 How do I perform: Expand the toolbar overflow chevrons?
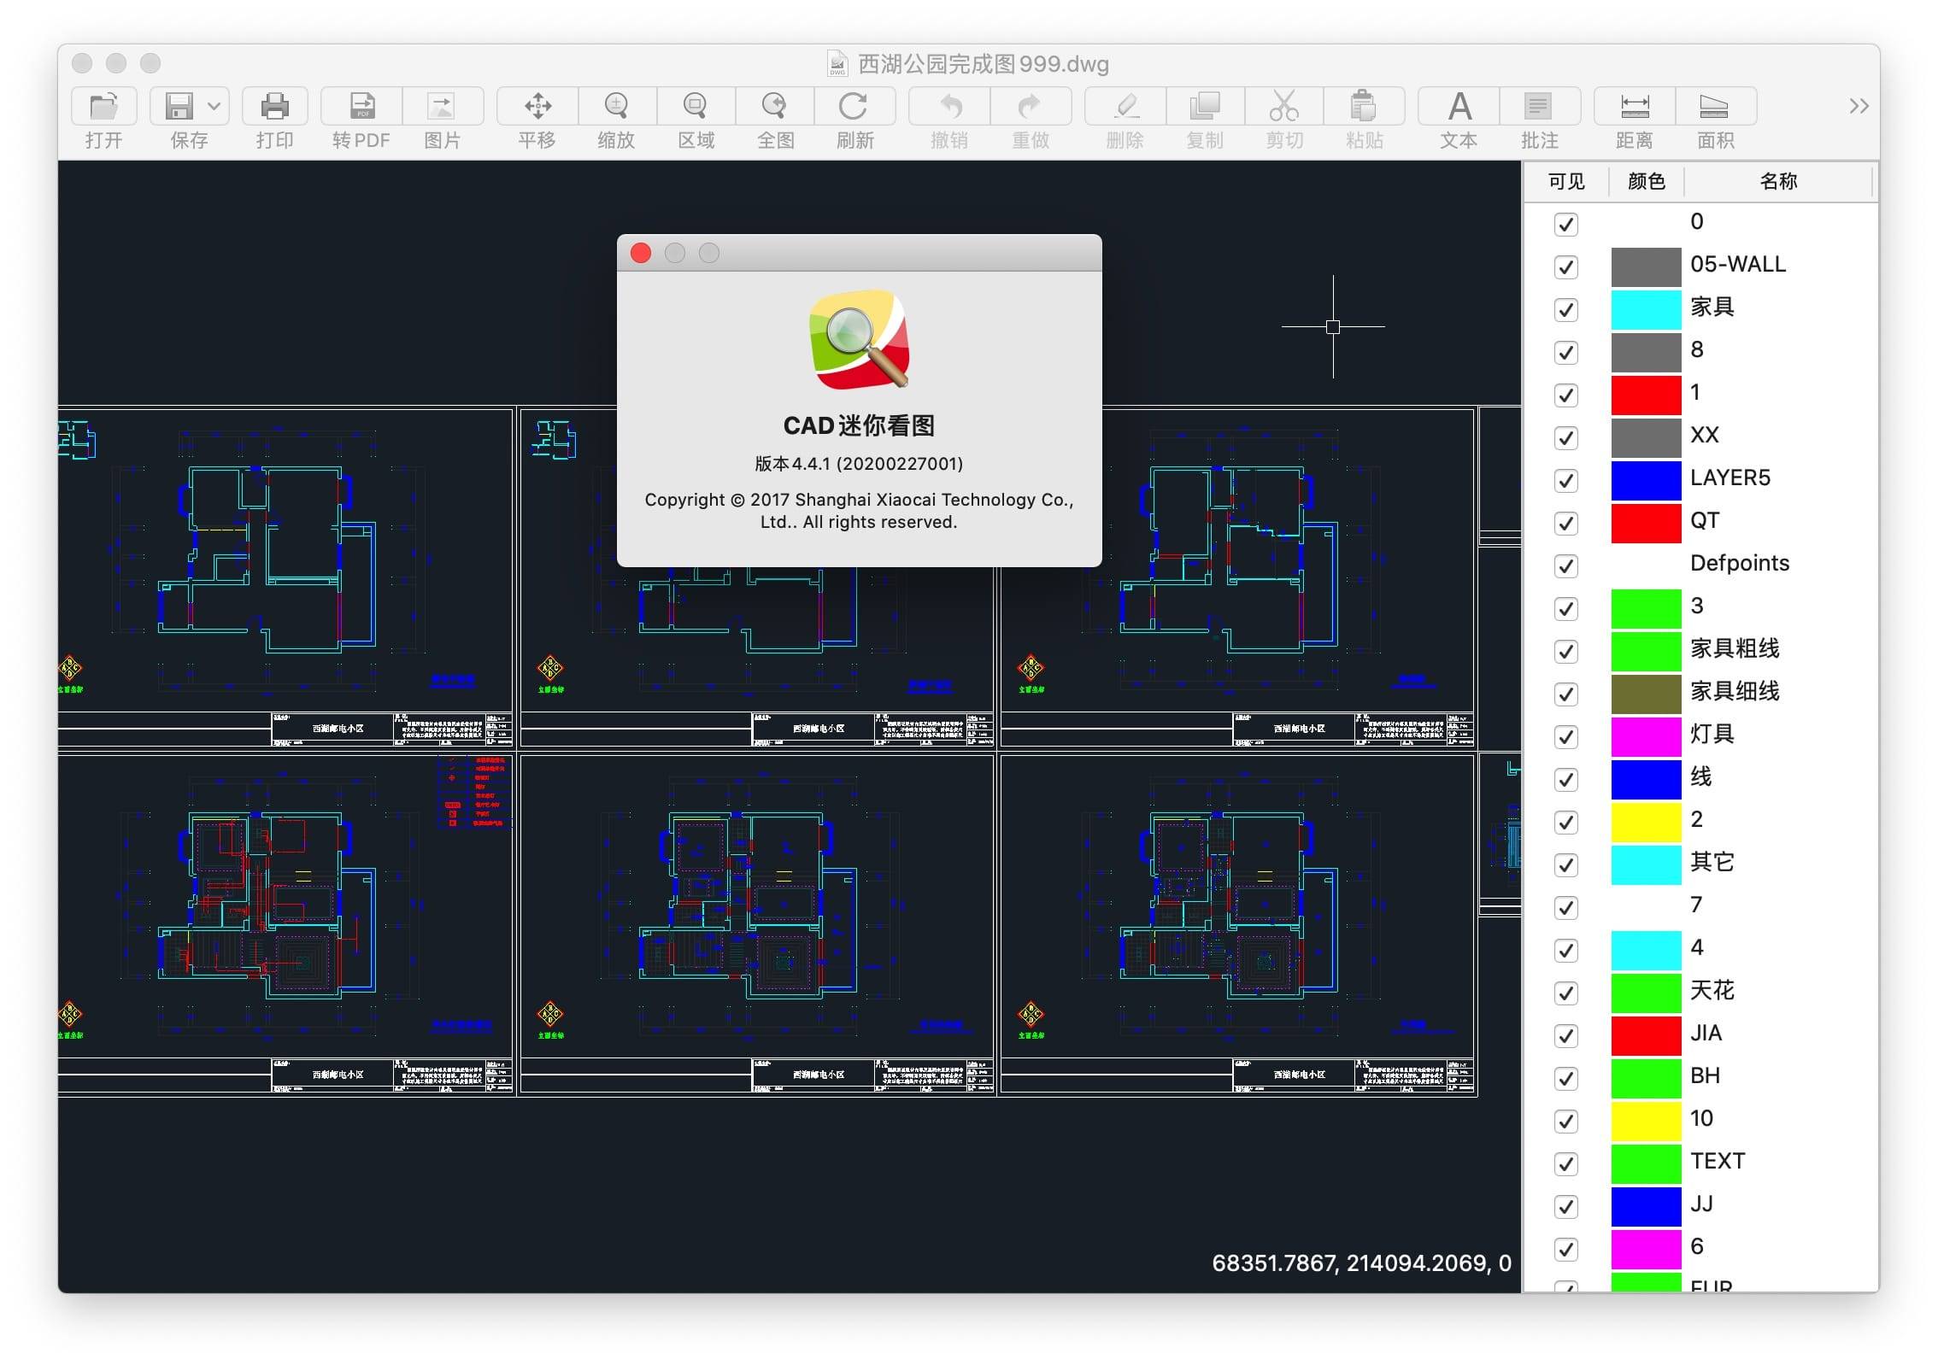[1859, 106]
